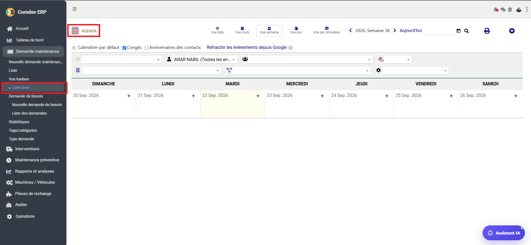
Task: Open Nouvelle demande de besoin
Action: pyautogui.click(x=37, y=105)
